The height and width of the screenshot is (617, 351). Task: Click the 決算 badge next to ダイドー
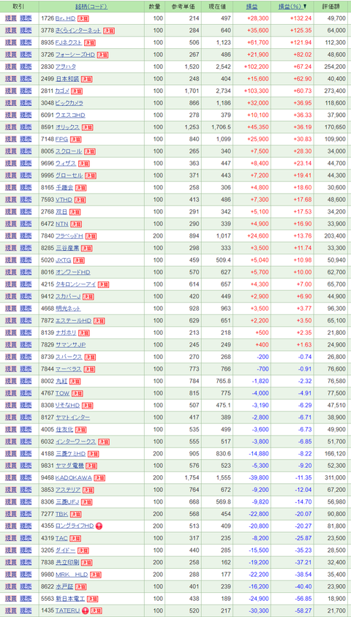pos(83,551)
